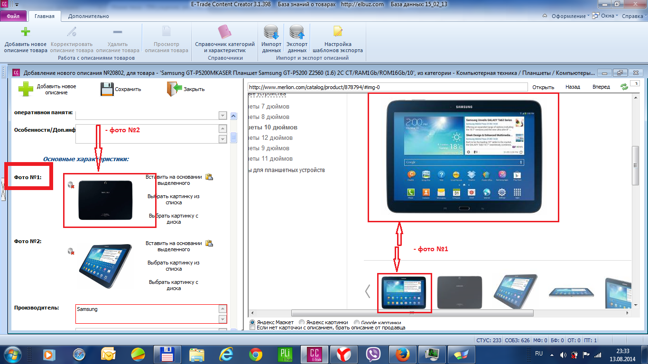Open Firefox from the taskbar

pos(402,355)
